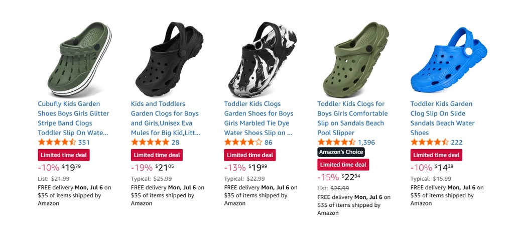The image size is (515, 234).
Task: Select the blue garden clog image
Action: pos(449,59)
